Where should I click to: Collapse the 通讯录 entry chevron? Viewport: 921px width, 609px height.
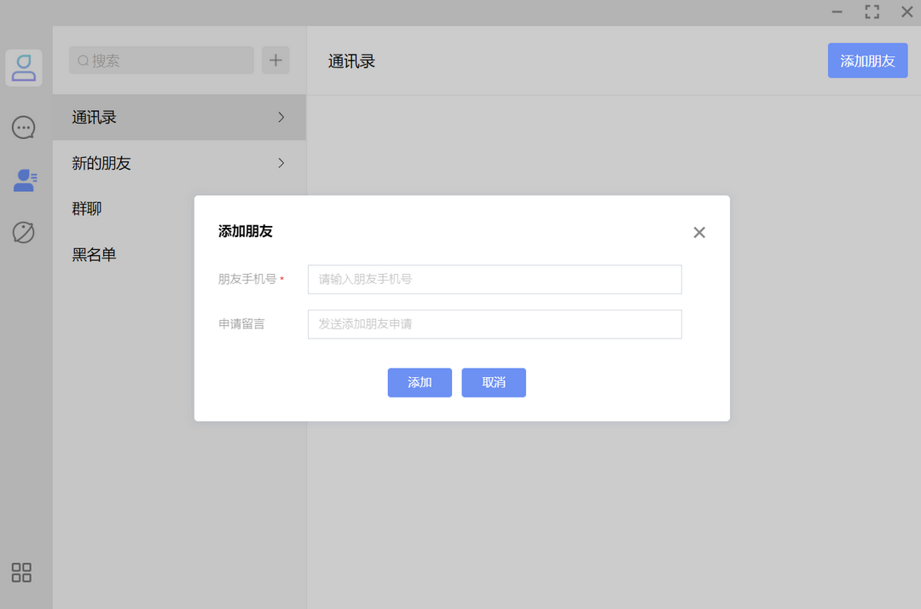tap(281, 117)
